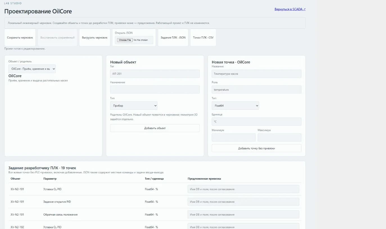Click Проект готов к редактированию status text
386x229 pixels.
click(x=25, y=49)
